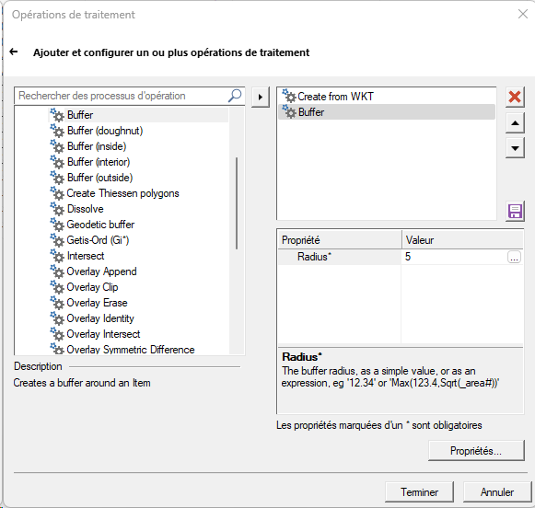Click the back arrow in the header
The width and height of the screenshot is (535, 508).
(14, 52)
